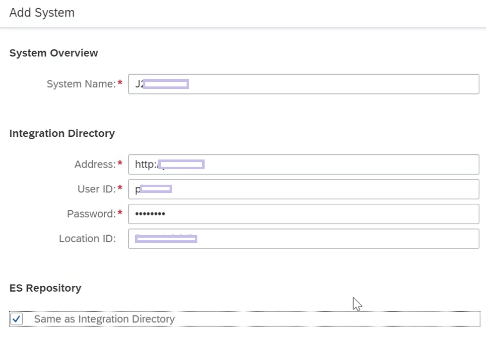This screenshot has height=338, width=486.
Task: Select the Location ID input field
Action: coord(304,239)
